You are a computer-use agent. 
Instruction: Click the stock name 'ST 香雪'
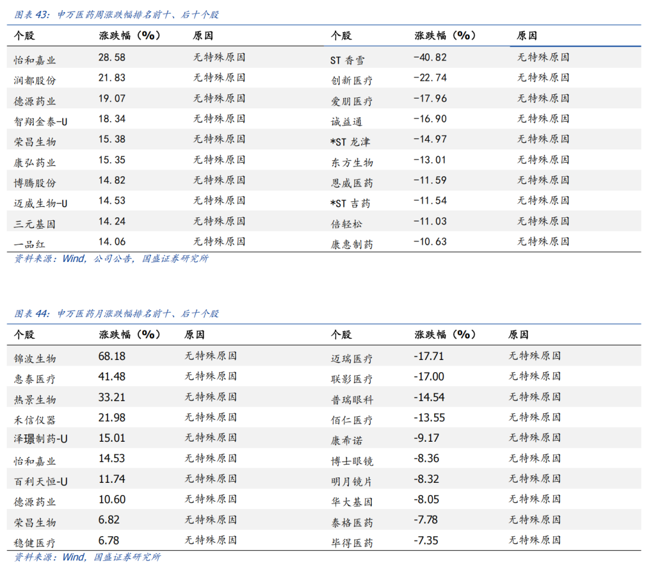click(x=347, y=61)
